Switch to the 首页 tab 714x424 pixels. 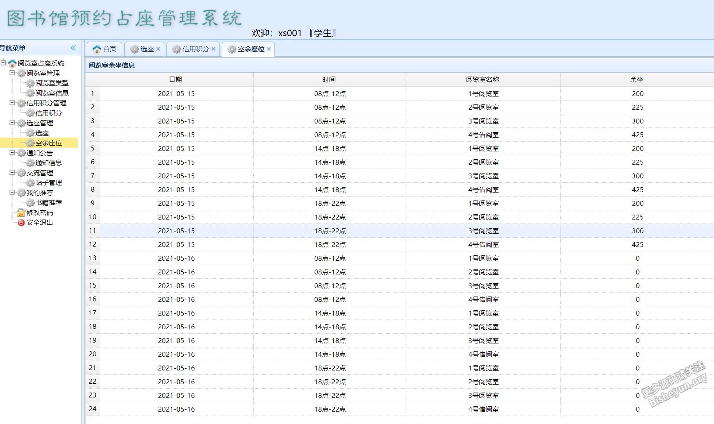(x=104, y=49)
